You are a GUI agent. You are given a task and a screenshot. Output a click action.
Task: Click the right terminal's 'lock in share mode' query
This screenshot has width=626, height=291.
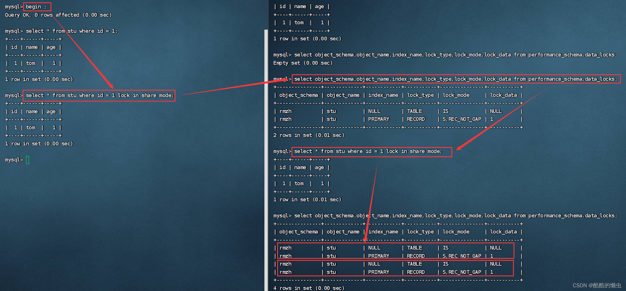click(368, 151)
